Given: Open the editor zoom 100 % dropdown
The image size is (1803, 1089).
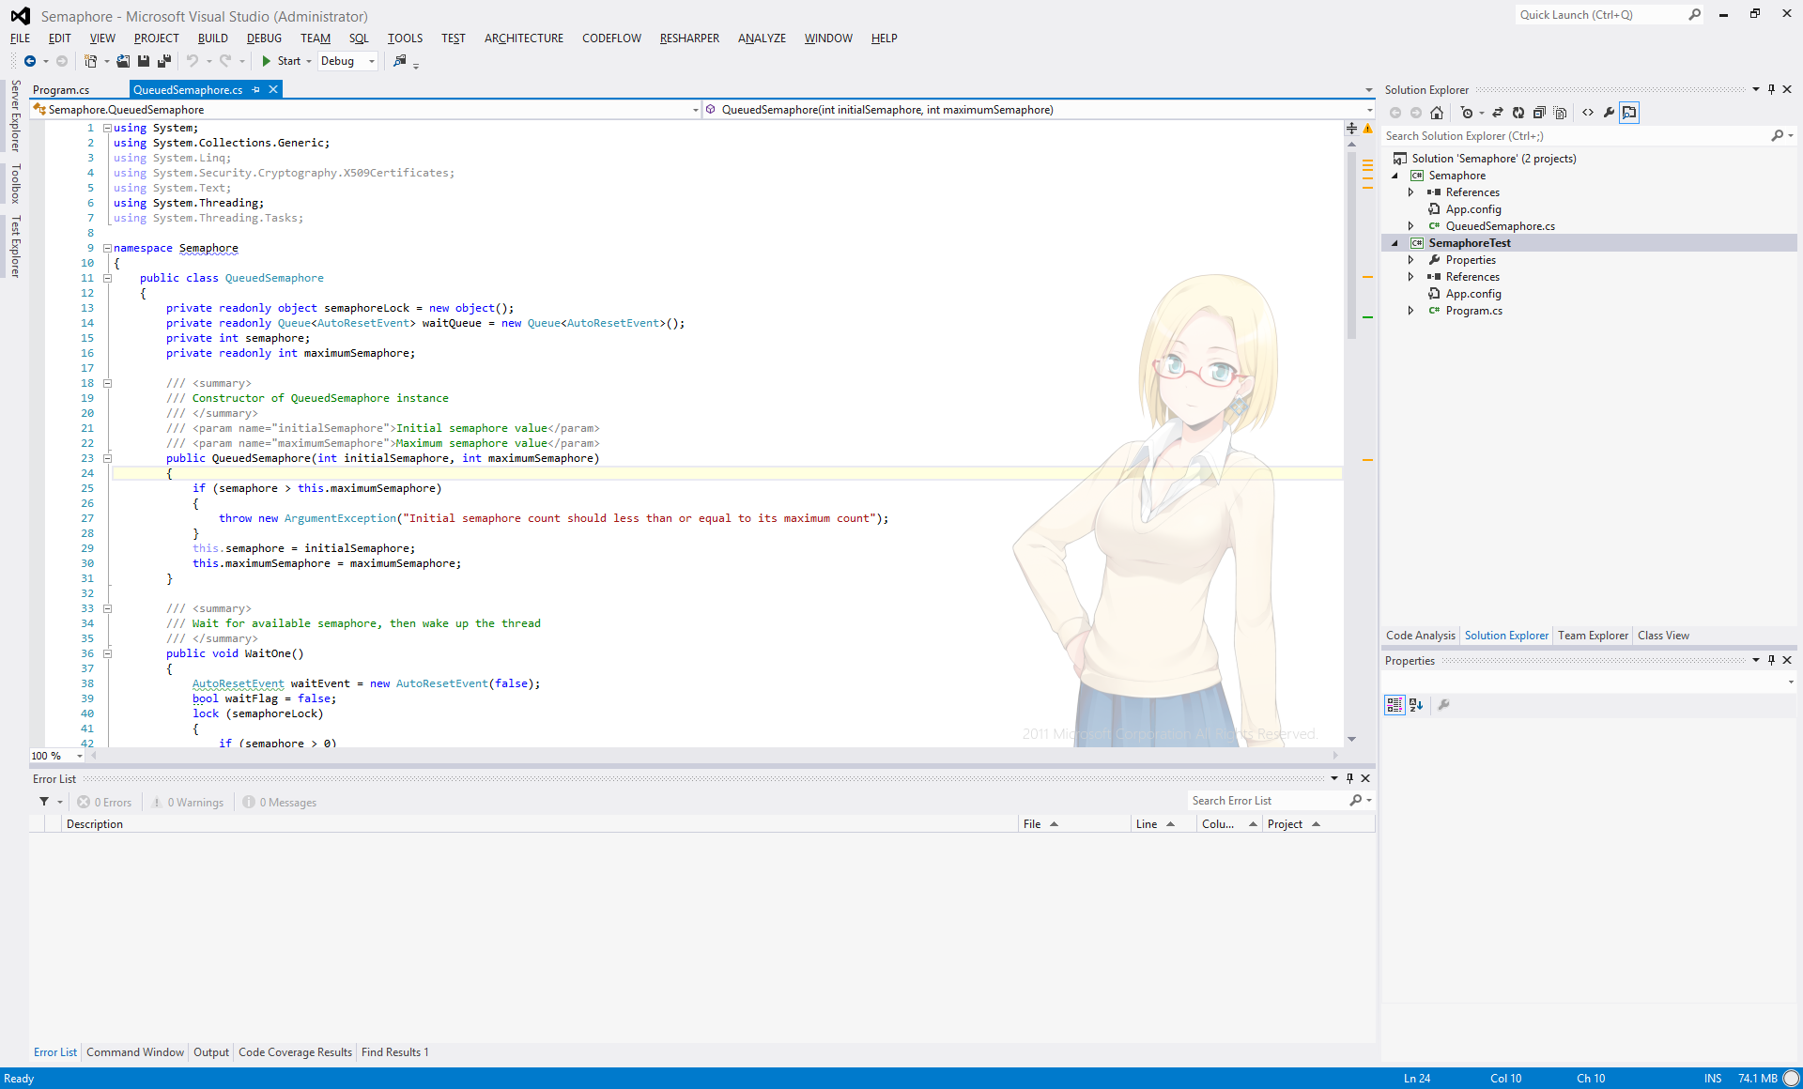Looking at the screenshot, I should click(79, 756).
